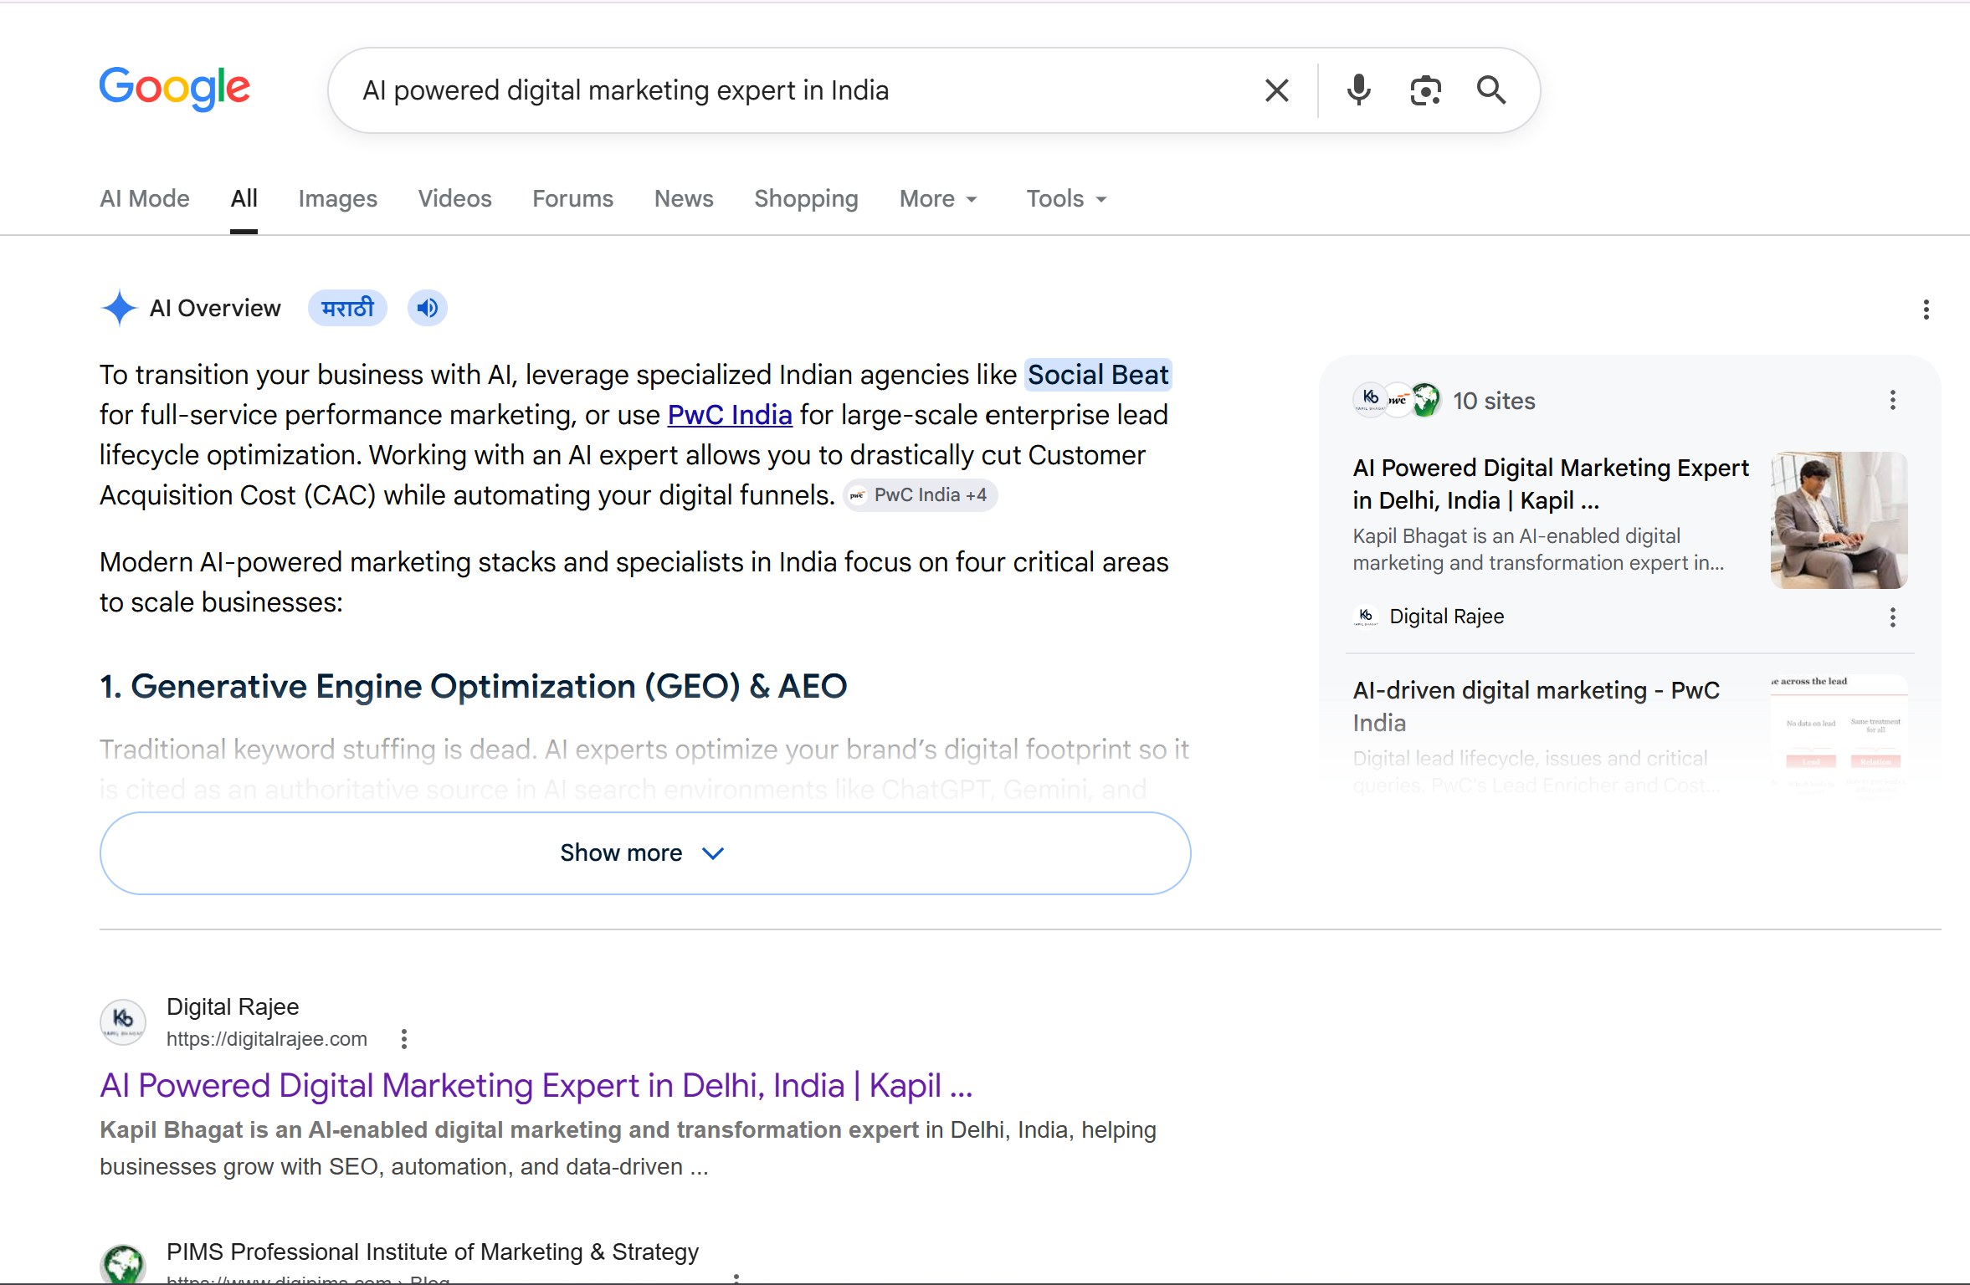Open the PwC India +4 source chip
Viewport: 1970px width, 1285px height.
pos(920,495)
